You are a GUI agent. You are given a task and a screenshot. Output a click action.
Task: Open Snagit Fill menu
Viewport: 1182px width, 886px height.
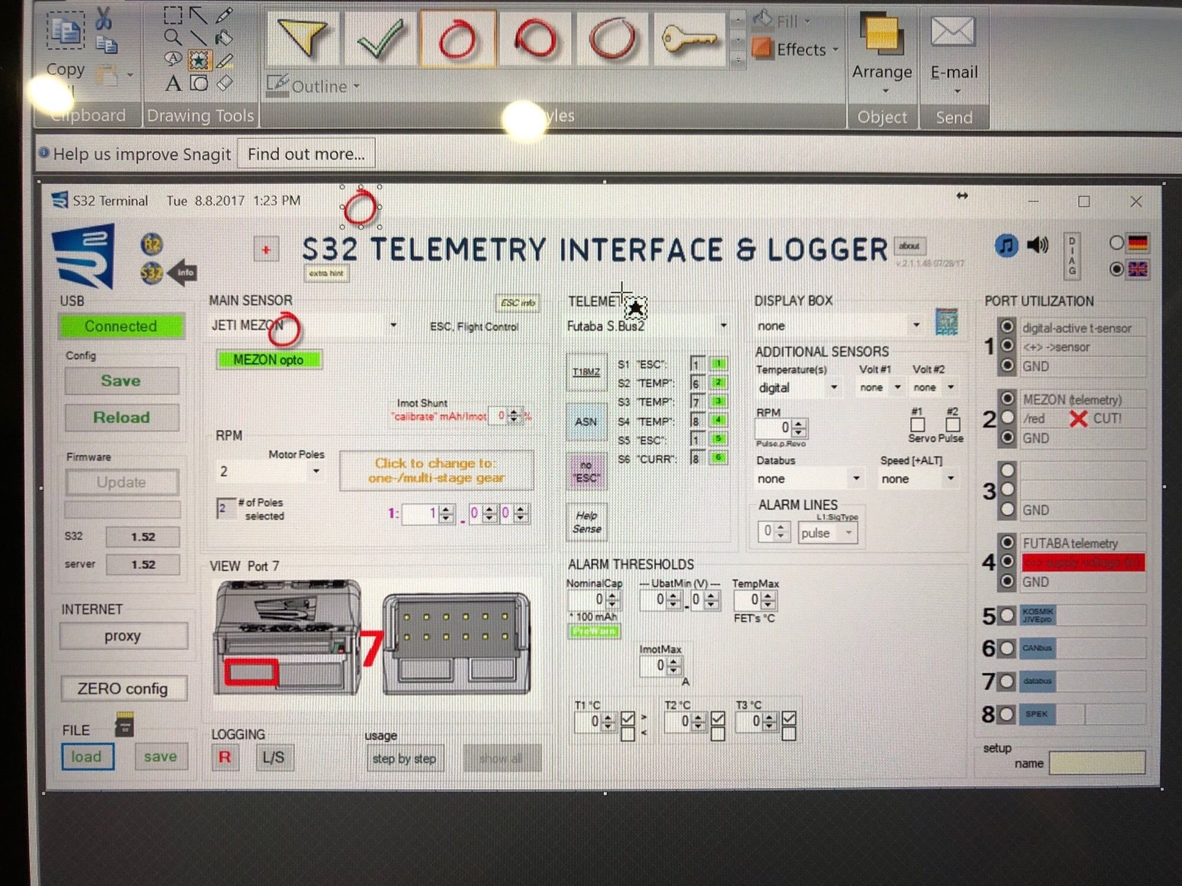[782, 21]
